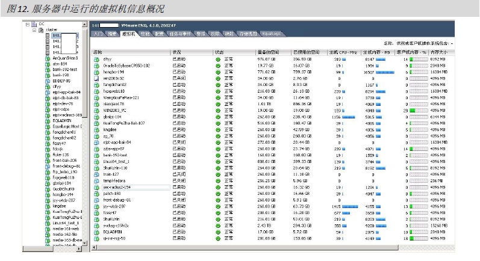Viewport: 480px width, 261px height.
Task: Click host CPU bar in jzy-wtdz-207 row
Action: [x=350, y=207]
